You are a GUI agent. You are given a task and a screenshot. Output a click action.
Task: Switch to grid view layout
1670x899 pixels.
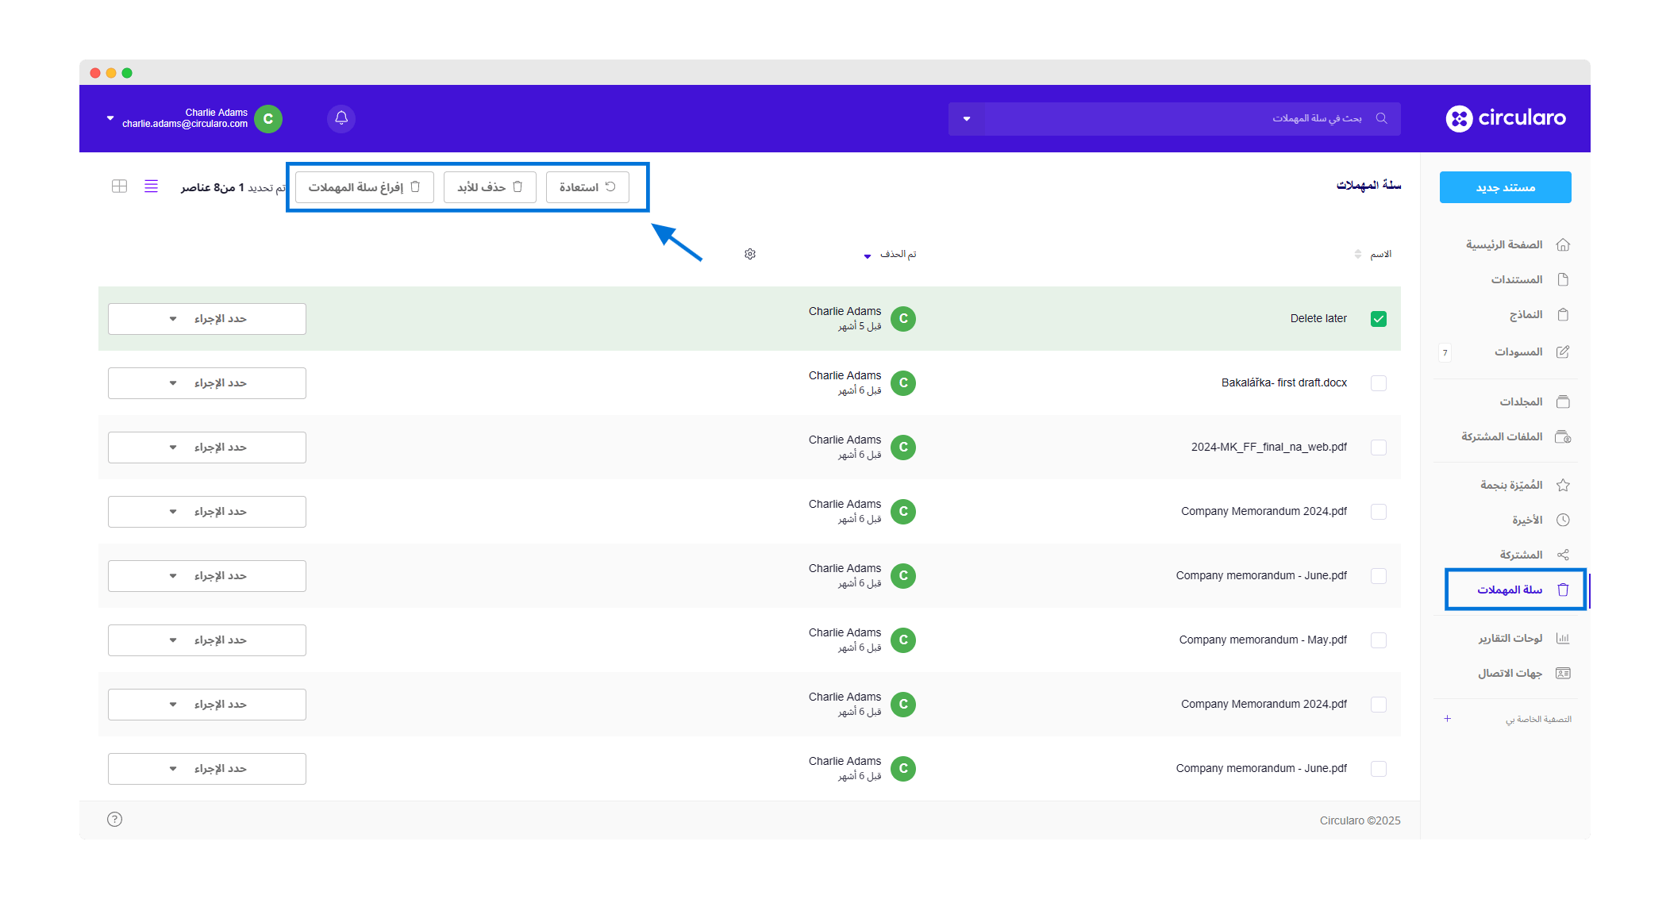coord(119,186)
